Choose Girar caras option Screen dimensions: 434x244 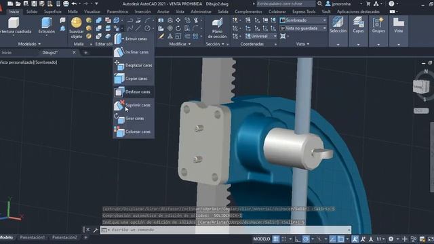134,119
